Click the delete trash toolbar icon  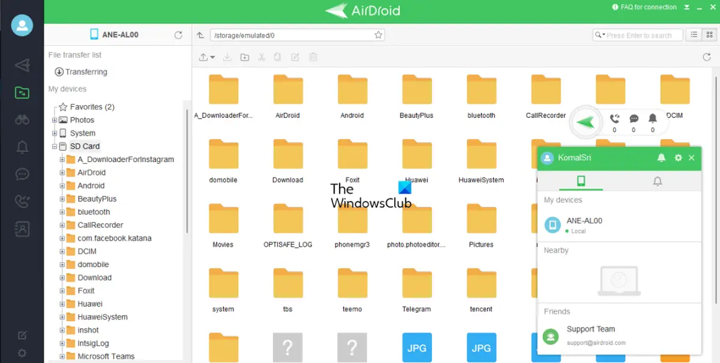(313, 57)
